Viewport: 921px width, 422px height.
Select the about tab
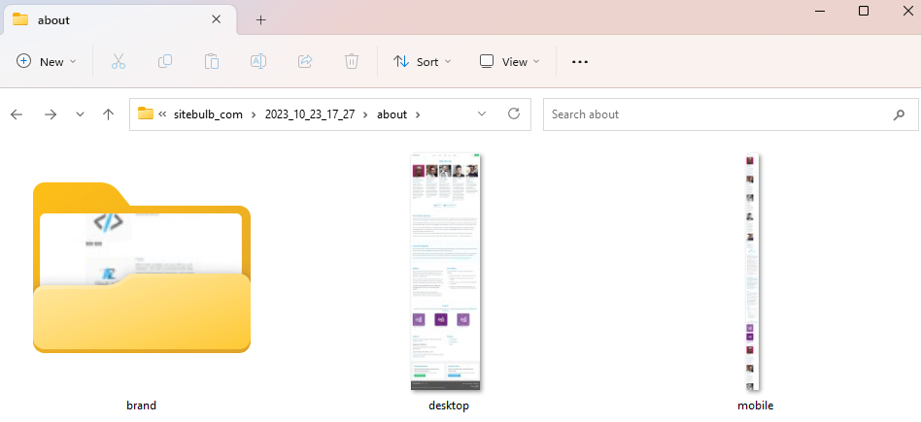[x=119, y=20]
